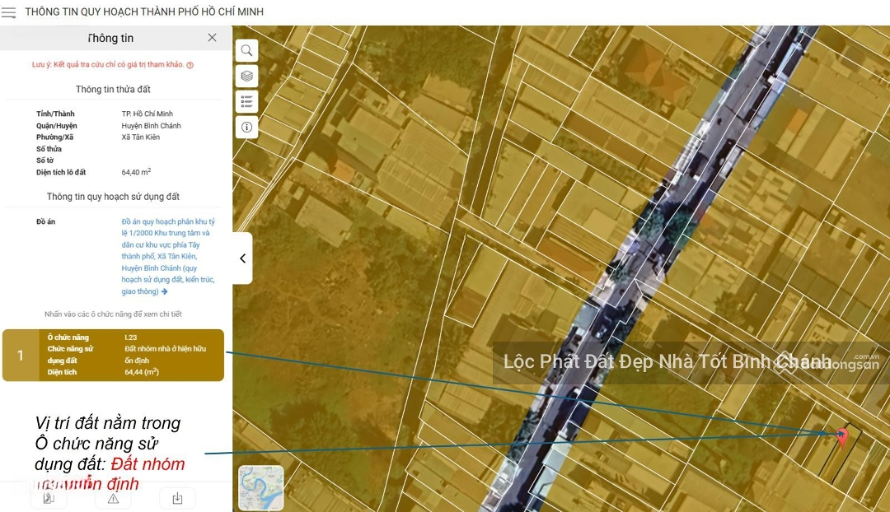Click the help icon beside Lưu ý note
The width and height of the screenshot is (890, 512).
point(190,65)
